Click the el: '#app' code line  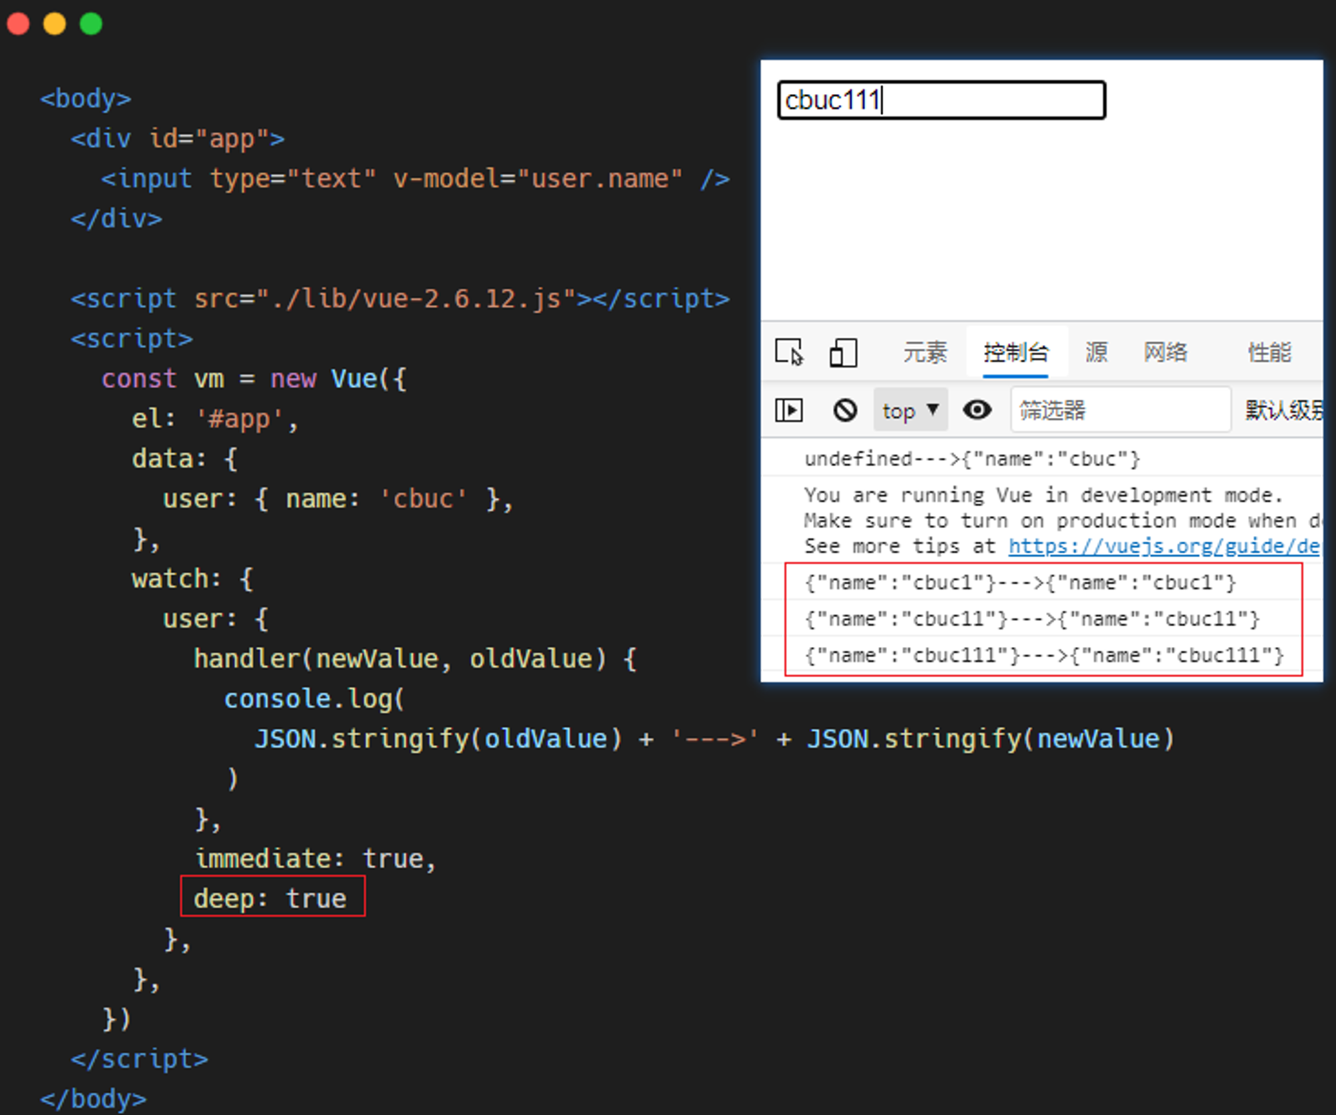coord(214,419)
